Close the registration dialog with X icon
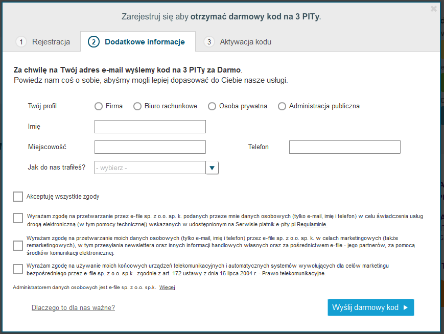The image size is (444, 334). [433, 9]
